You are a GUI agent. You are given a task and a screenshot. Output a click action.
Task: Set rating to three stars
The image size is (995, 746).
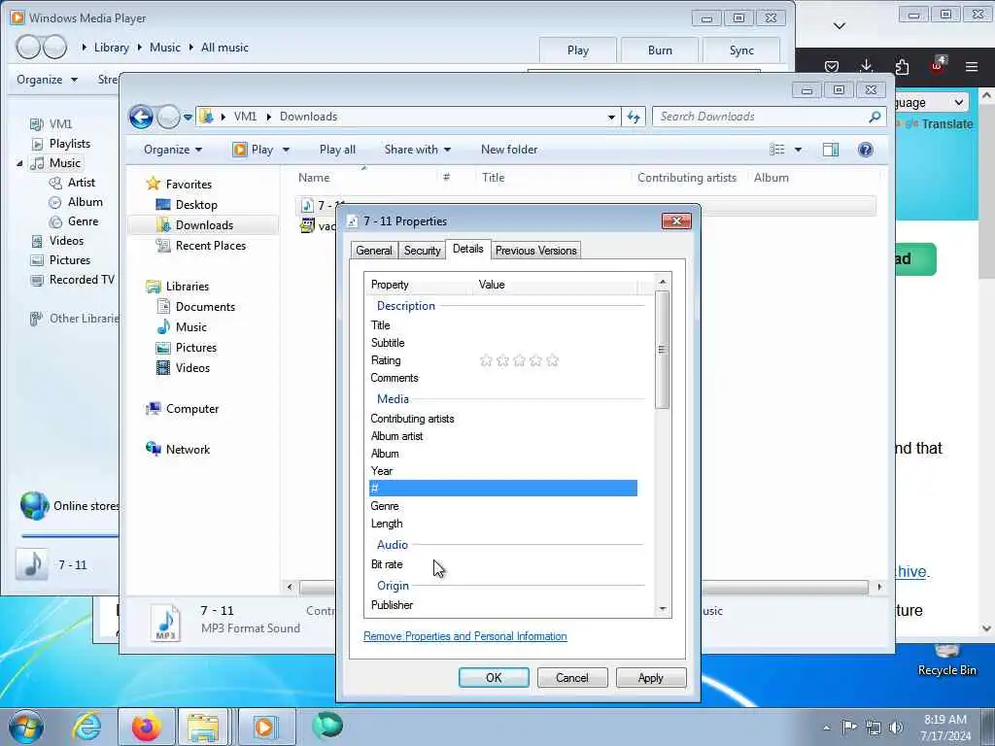(519, 360)
